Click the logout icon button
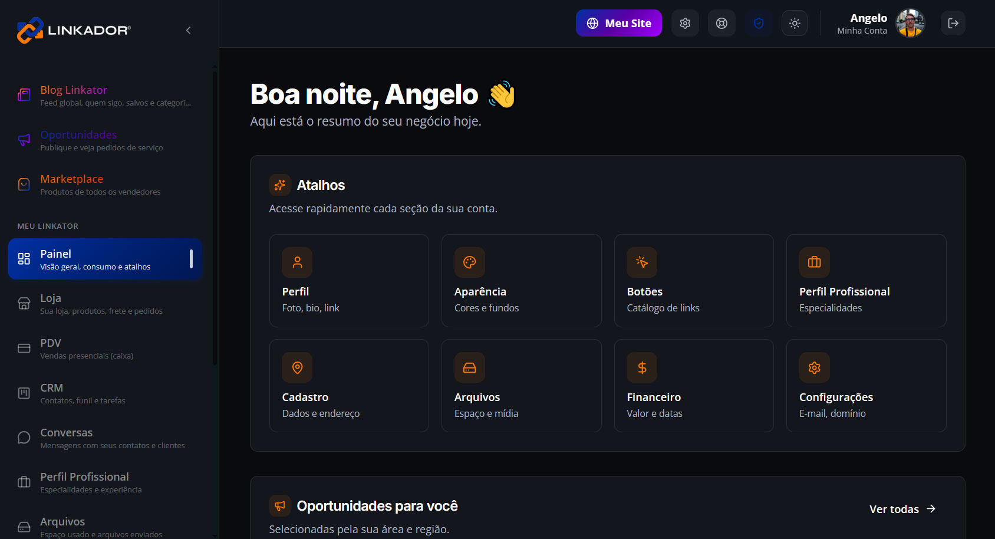The width and height of the screenshot is (995, 539). (953, 23)
